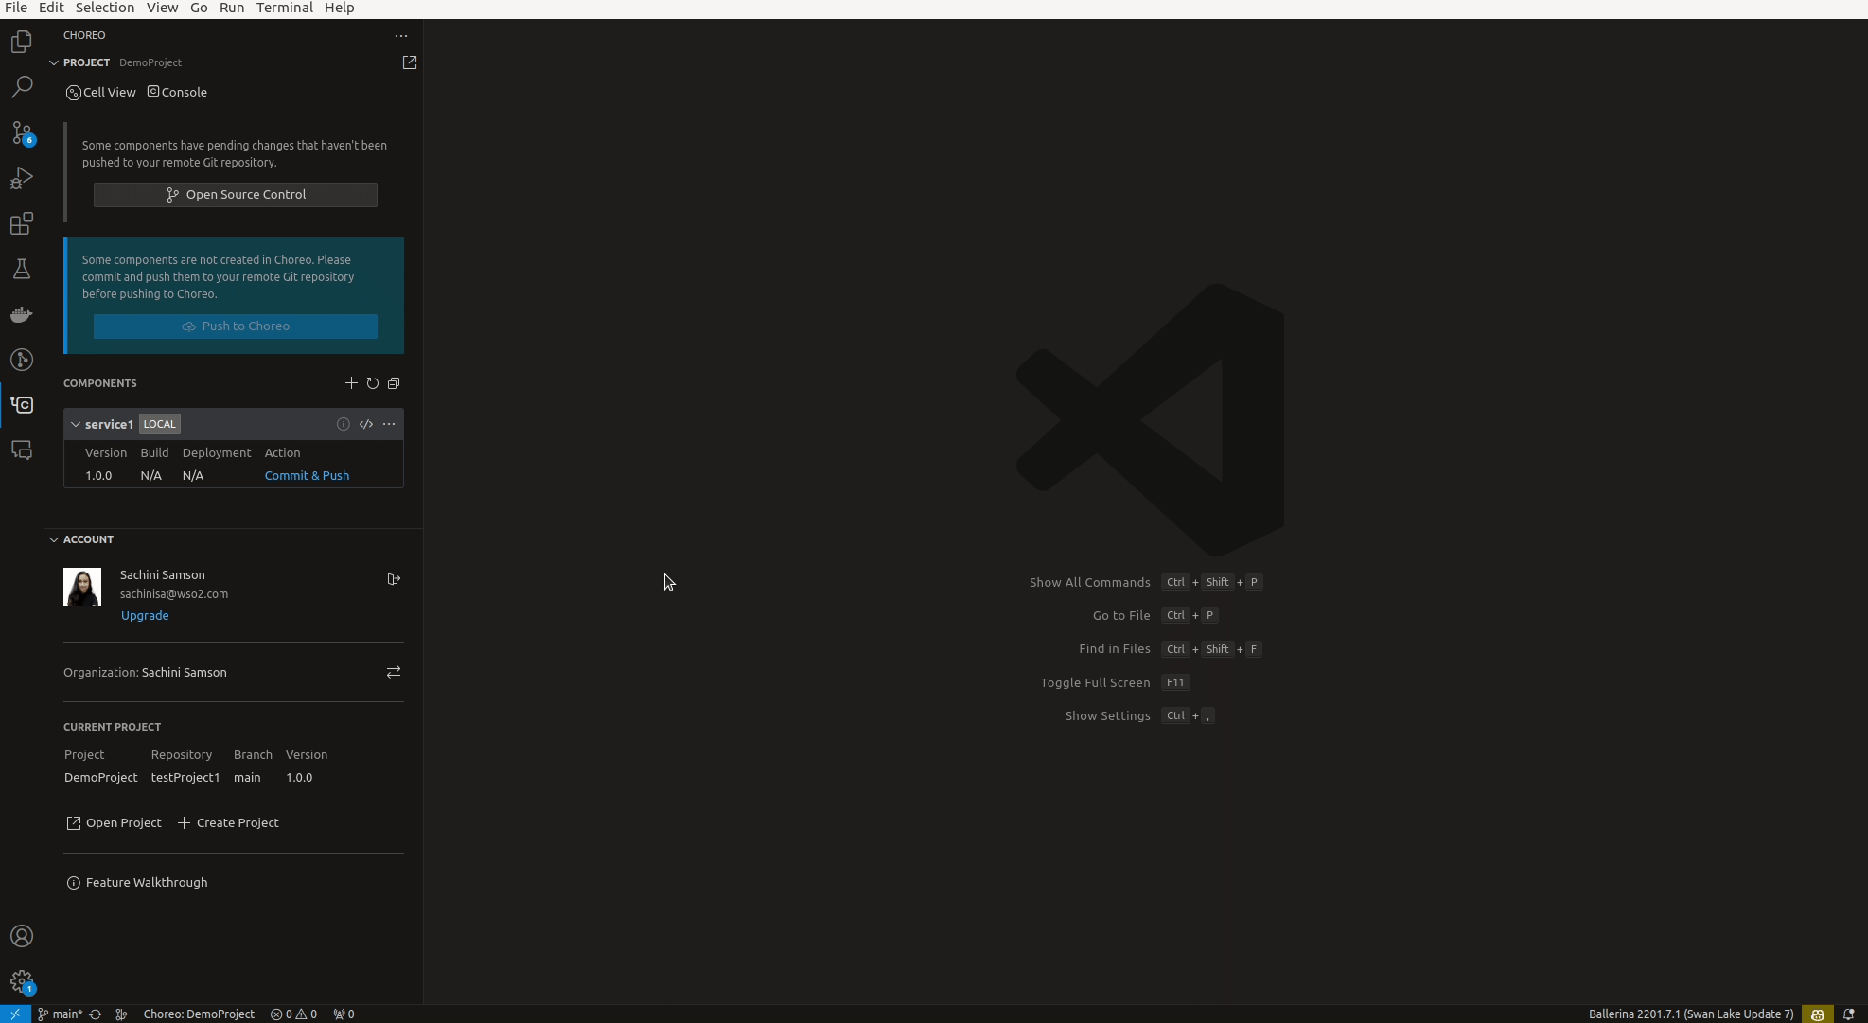
Task: Open the Selection menu
Action: pos(104,8)
